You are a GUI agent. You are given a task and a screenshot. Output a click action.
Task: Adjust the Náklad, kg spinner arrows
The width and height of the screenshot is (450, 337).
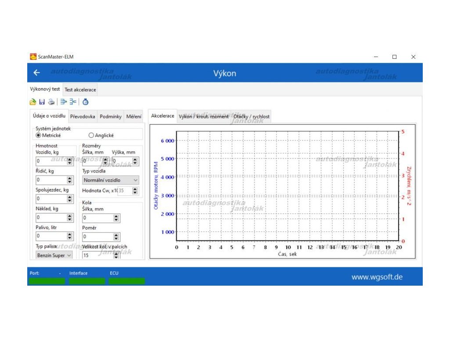(x=70, y=218)
